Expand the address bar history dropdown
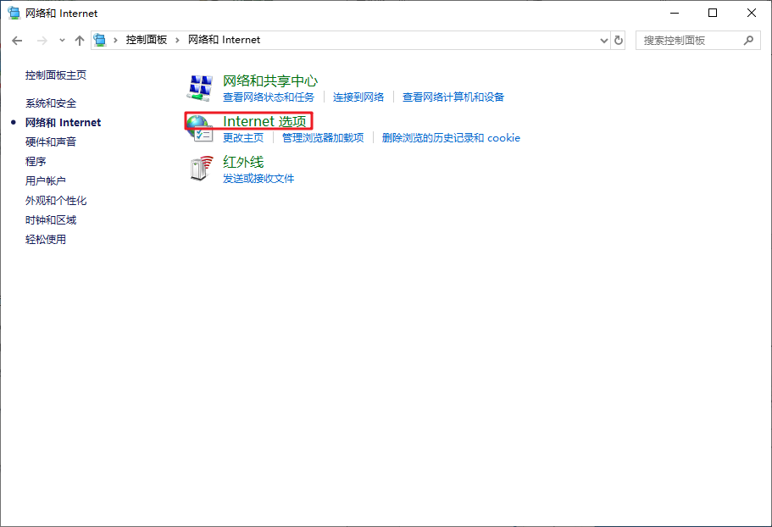The height and width of the screenshot is (527, 772). pos(603,40)
